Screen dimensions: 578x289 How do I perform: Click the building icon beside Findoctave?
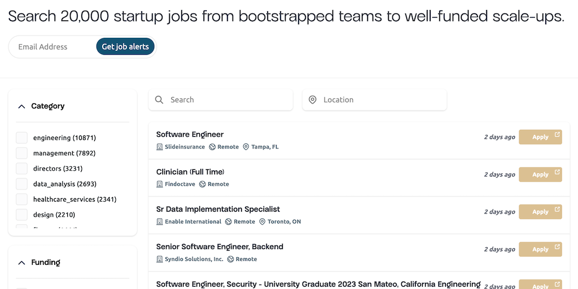(x=160, y=184)
